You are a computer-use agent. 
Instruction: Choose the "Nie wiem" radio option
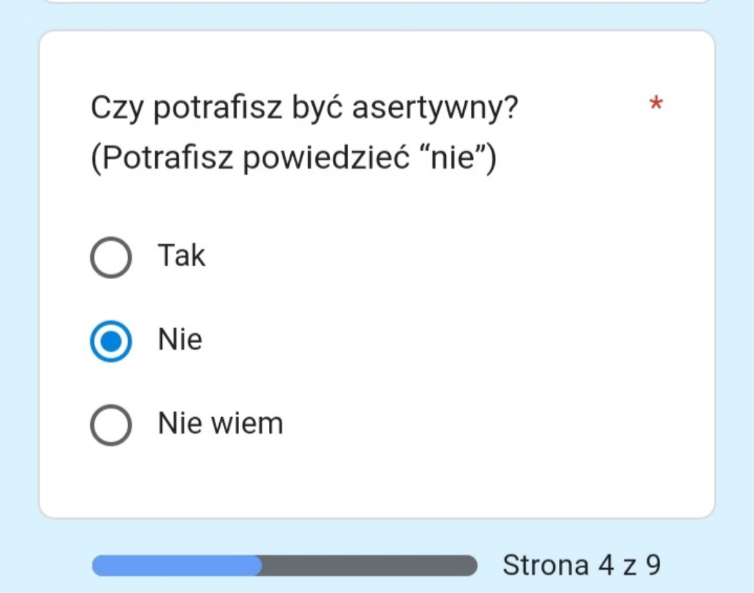pyautogui.click(x=110, y=426)
